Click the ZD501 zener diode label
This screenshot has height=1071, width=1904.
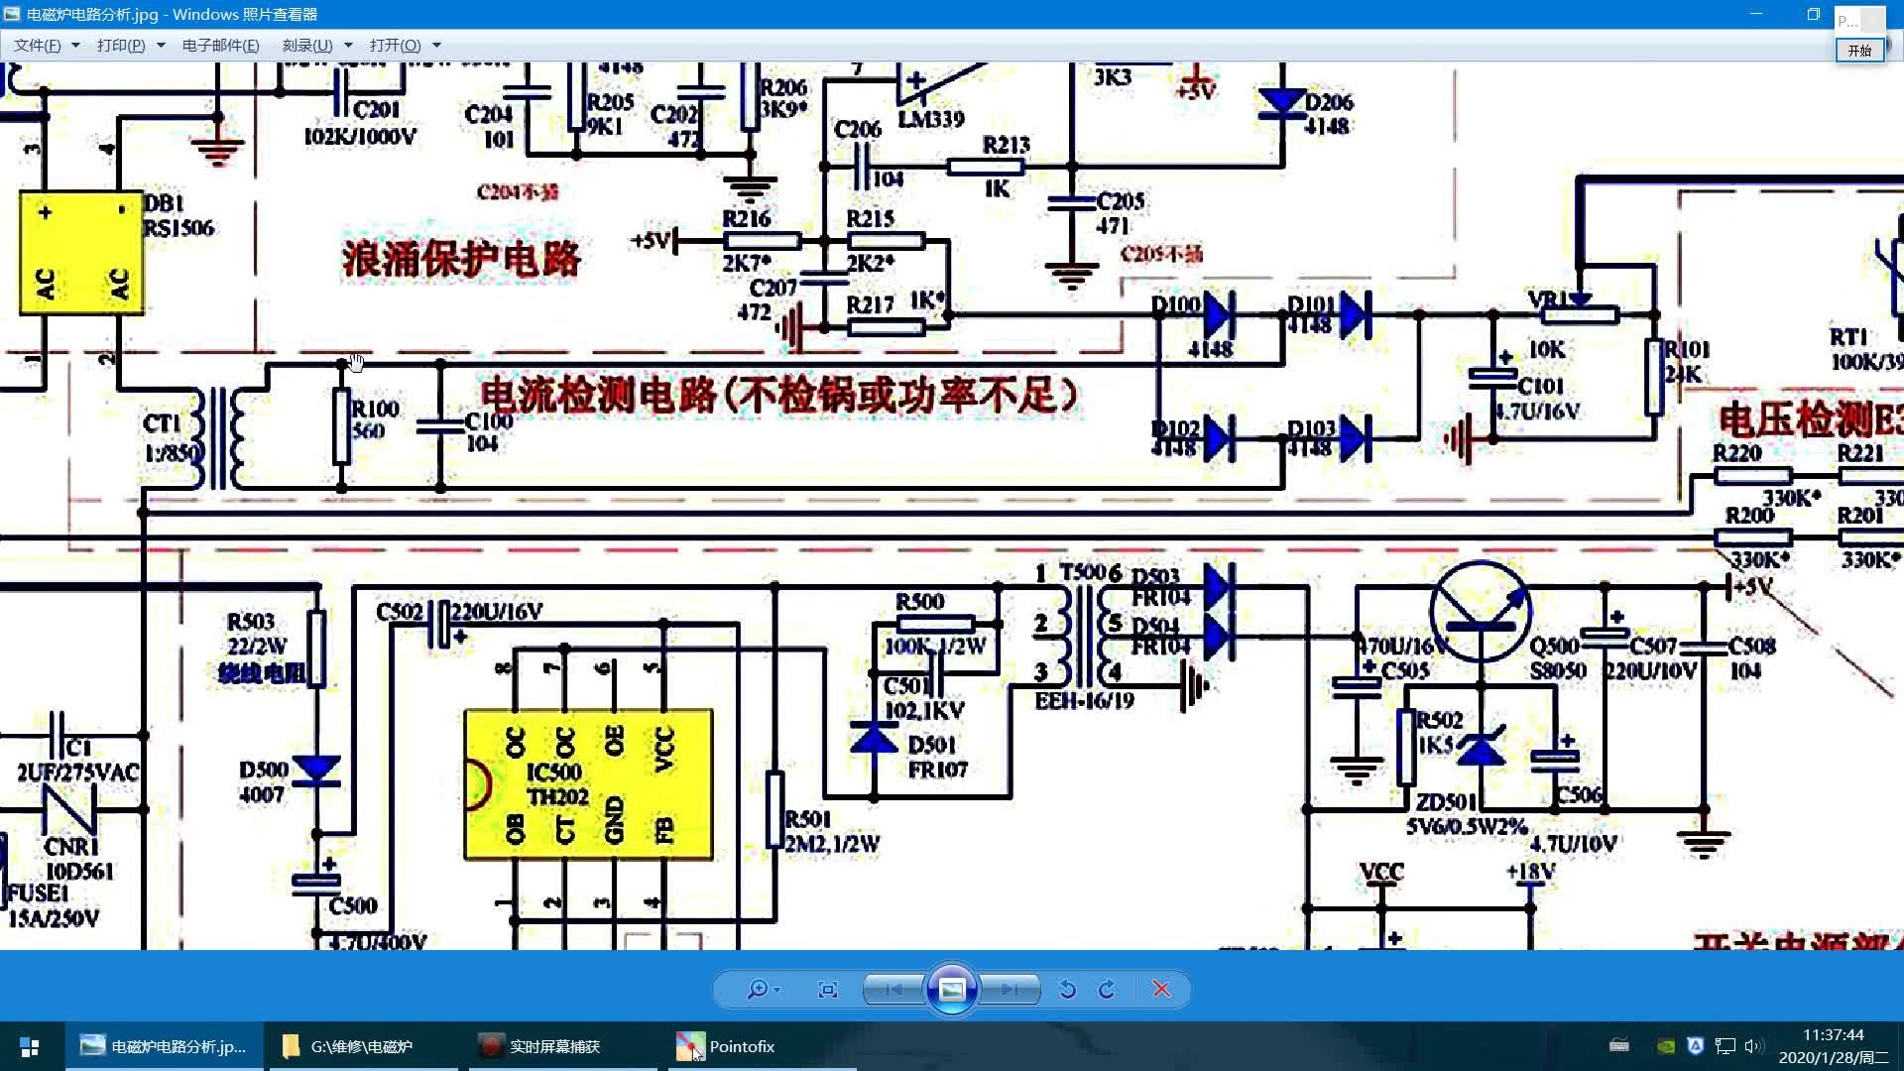coord(1446,801)
